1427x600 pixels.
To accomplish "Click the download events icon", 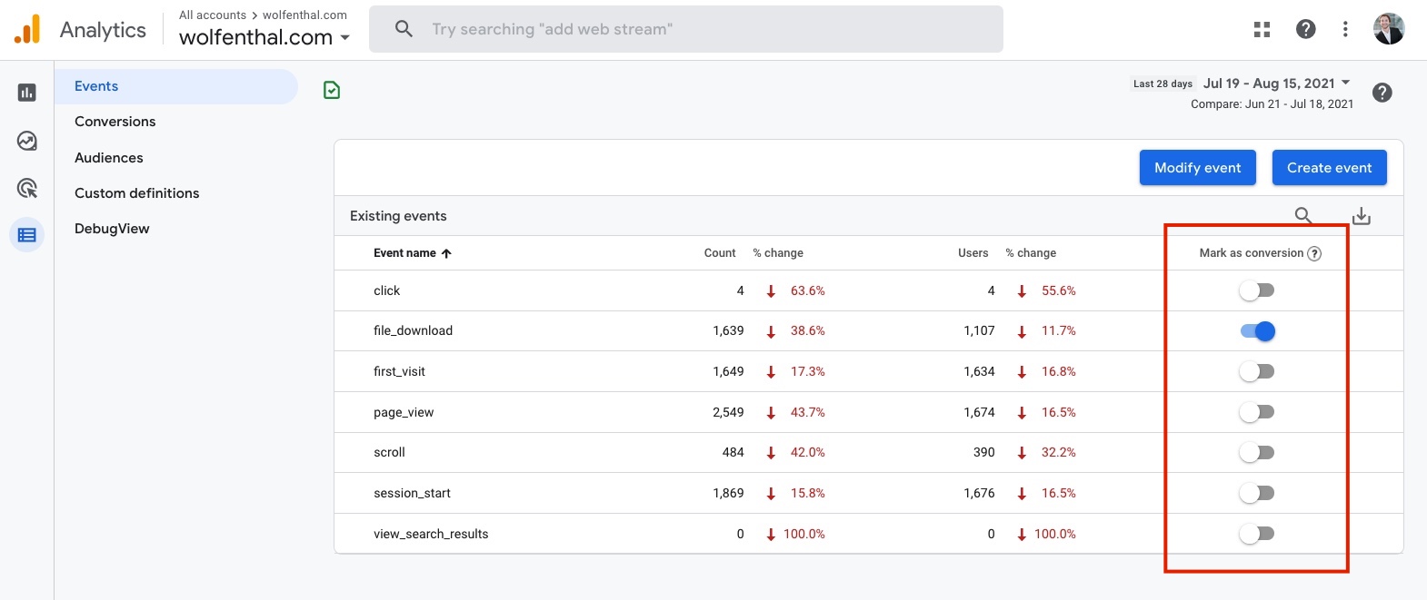I will tap(1361, 216).
